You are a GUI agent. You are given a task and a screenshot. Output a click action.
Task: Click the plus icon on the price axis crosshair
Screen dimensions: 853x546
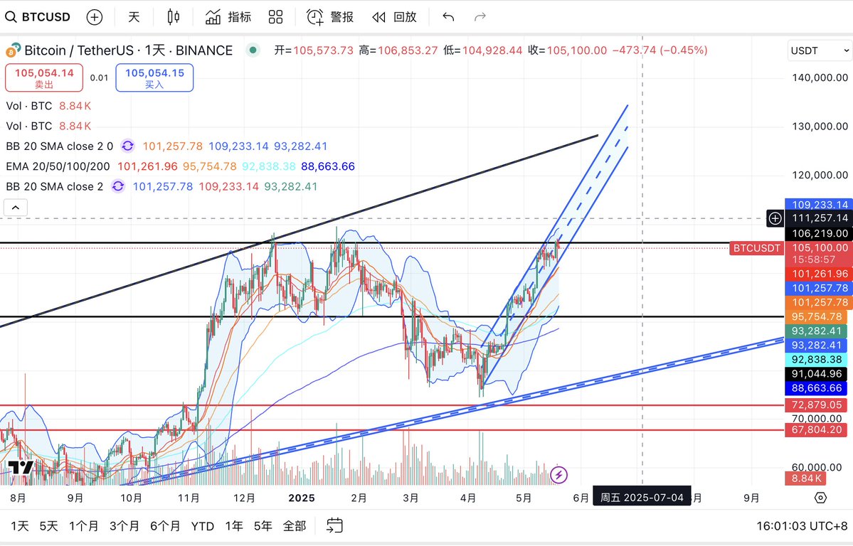[775, 218]
